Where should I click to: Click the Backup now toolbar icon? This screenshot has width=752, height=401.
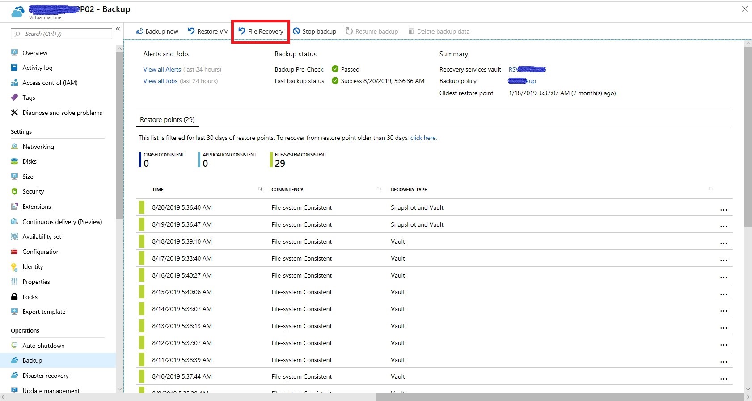tap(139, 31)
